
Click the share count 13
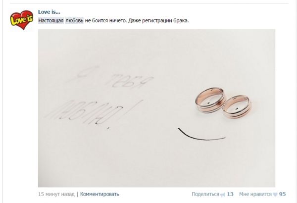[230, 194]
